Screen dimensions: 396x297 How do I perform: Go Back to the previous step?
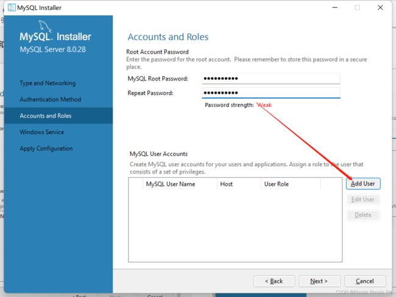click(274, 281)
